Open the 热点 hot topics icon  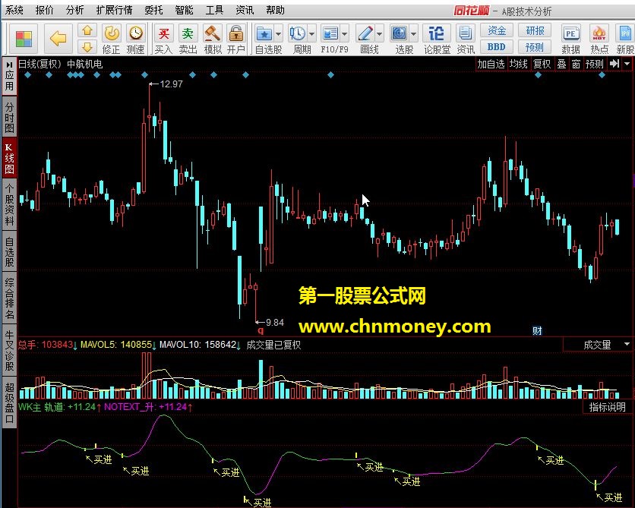[599, 39]
